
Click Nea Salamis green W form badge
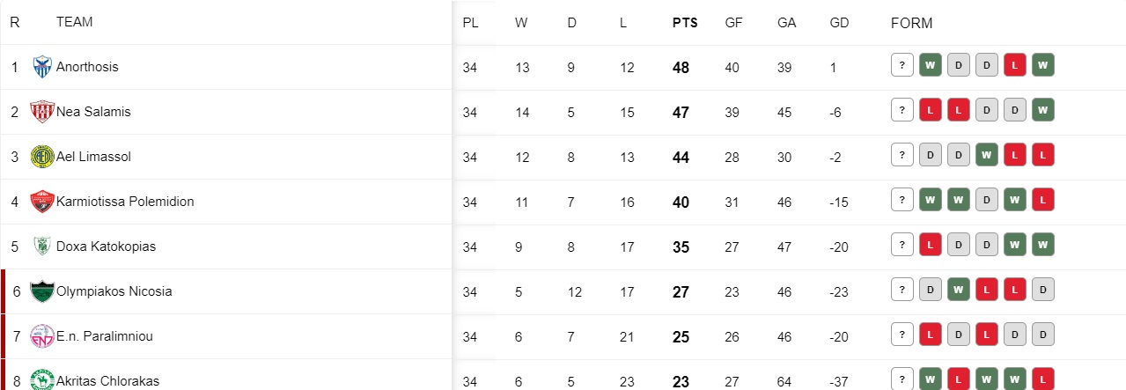click(x=1043, y=110)
